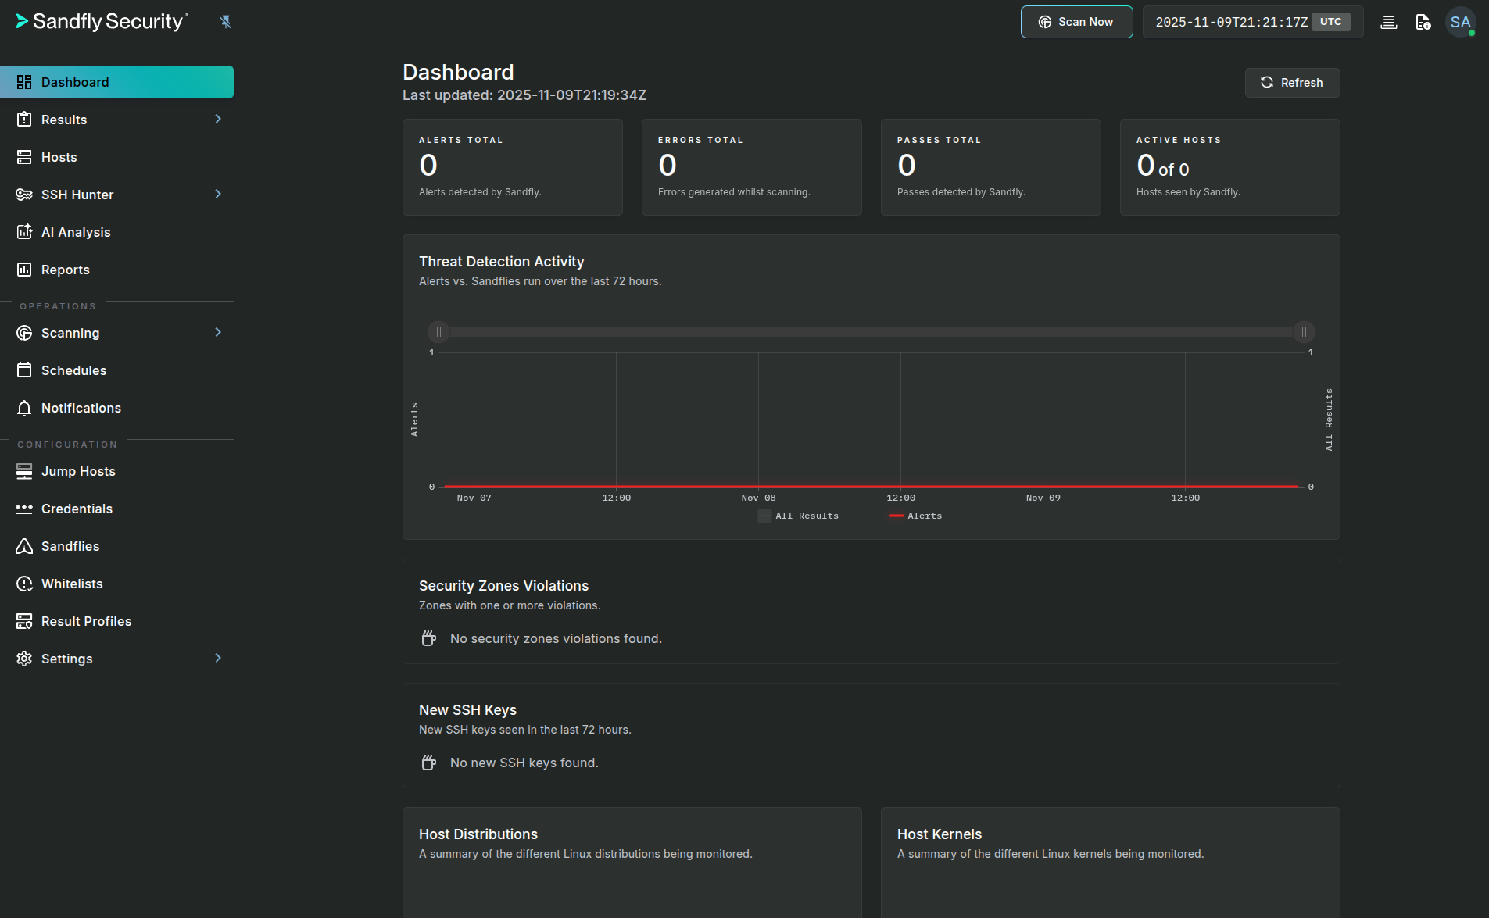Open the SA user avatar menu
Viewport: 1489px width, 918px height.
[x=1461, y=21]
